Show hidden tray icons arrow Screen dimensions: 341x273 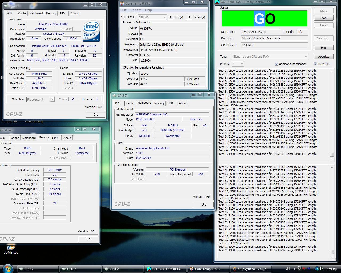pos(295,269)
